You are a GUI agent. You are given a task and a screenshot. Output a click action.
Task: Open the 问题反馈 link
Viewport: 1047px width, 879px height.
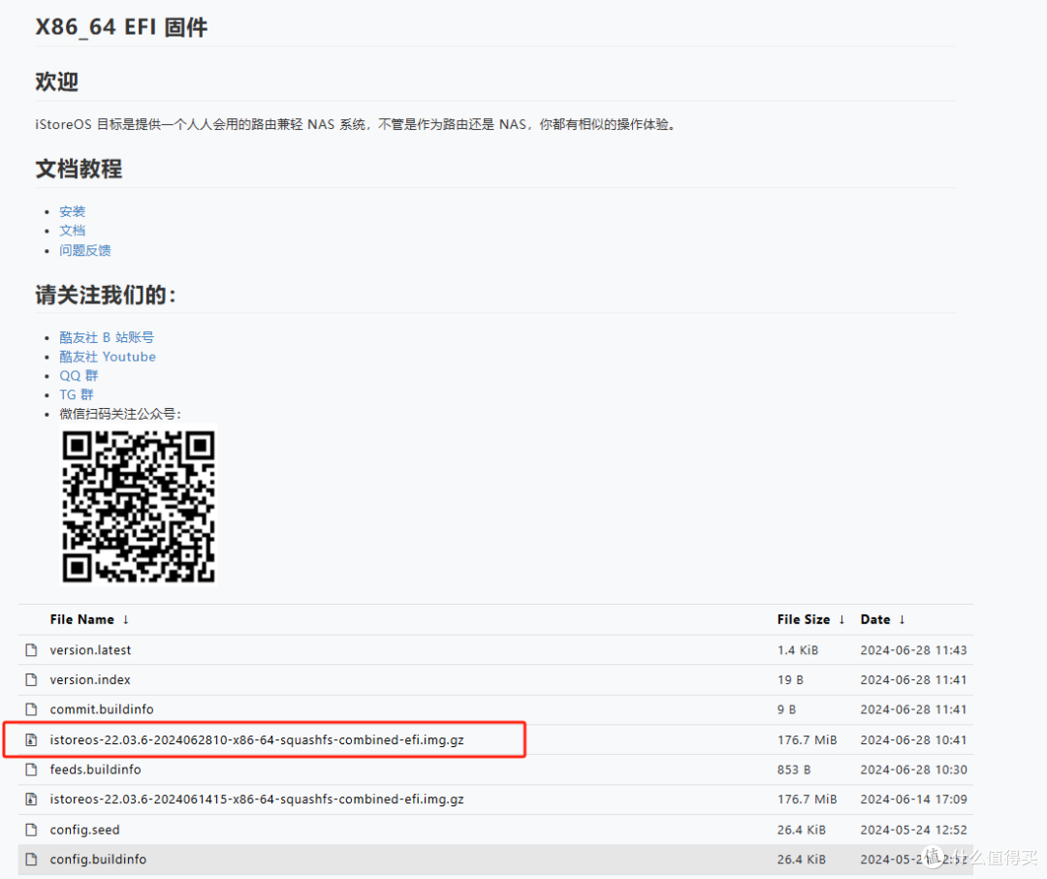[84, 250]
